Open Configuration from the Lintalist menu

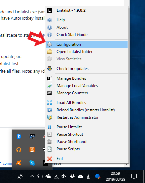tap(87, 44)
